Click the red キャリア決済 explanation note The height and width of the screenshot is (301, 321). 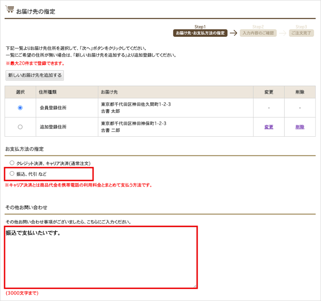[78, 185]
